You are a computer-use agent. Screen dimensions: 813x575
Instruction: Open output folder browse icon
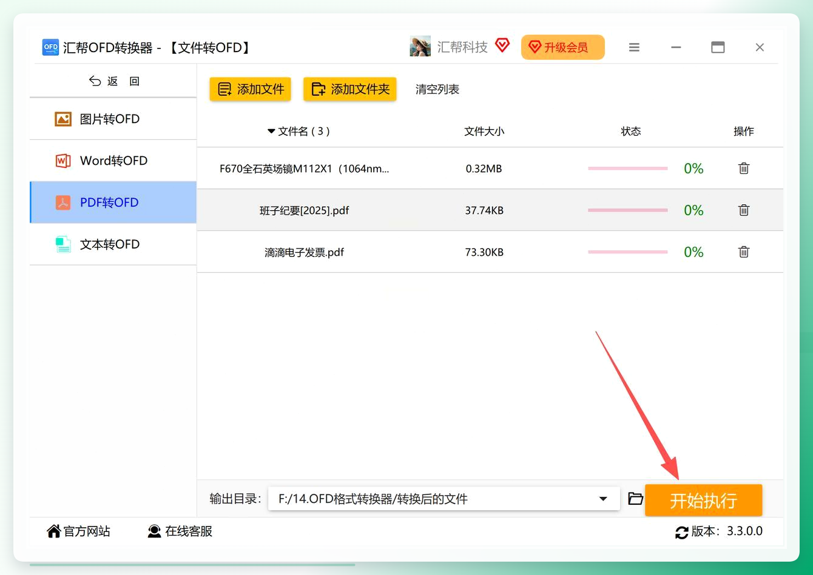[635, 499]
